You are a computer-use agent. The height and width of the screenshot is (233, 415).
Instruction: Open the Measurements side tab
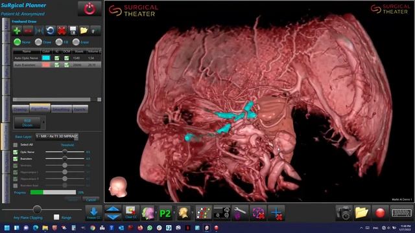pos(6,109)
